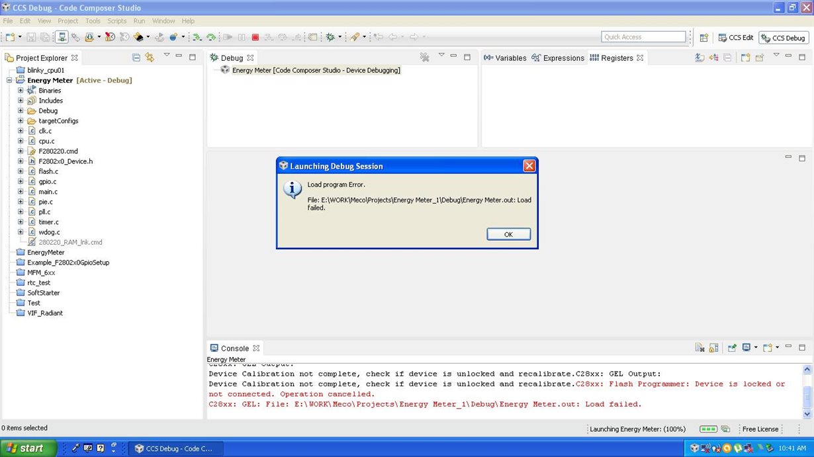Switch to the Variables tab
The width and height of the screenshot is (814, 457).
click(505, 58)
